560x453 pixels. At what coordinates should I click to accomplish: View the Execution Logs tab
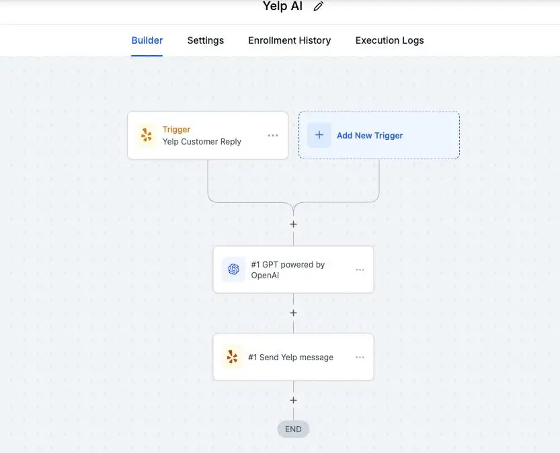389,40
